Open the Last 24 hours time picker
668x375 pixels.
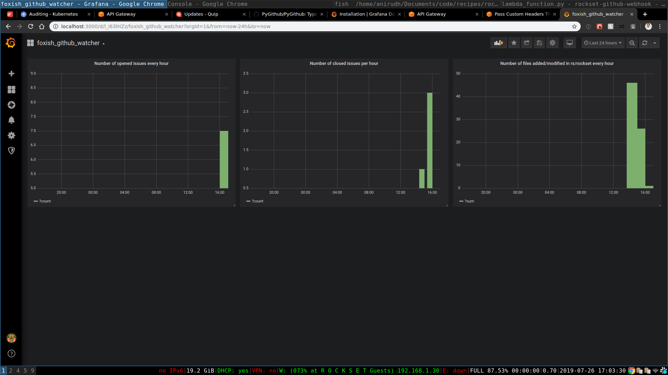(x=603, y=43)
